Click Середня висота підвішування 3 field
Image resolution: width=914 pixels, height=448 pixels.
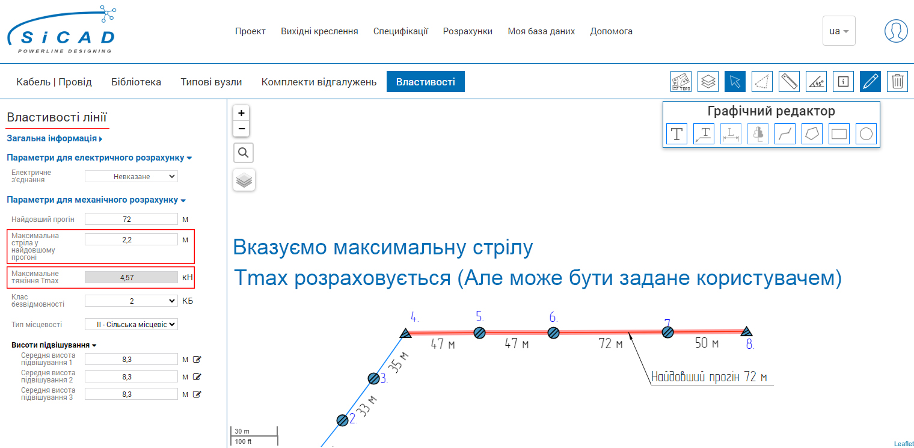131,394
